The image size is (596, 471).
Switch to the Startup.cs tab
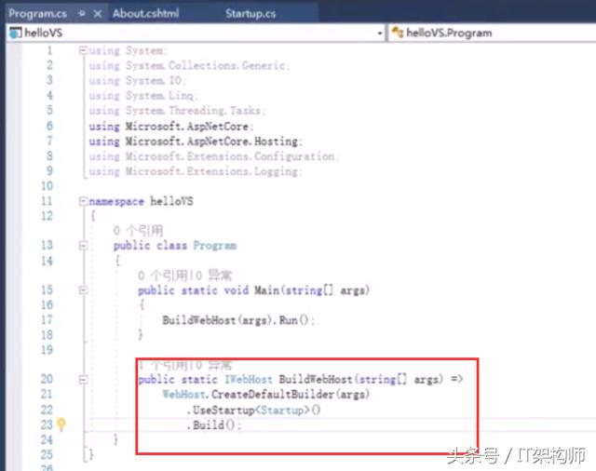251,13
